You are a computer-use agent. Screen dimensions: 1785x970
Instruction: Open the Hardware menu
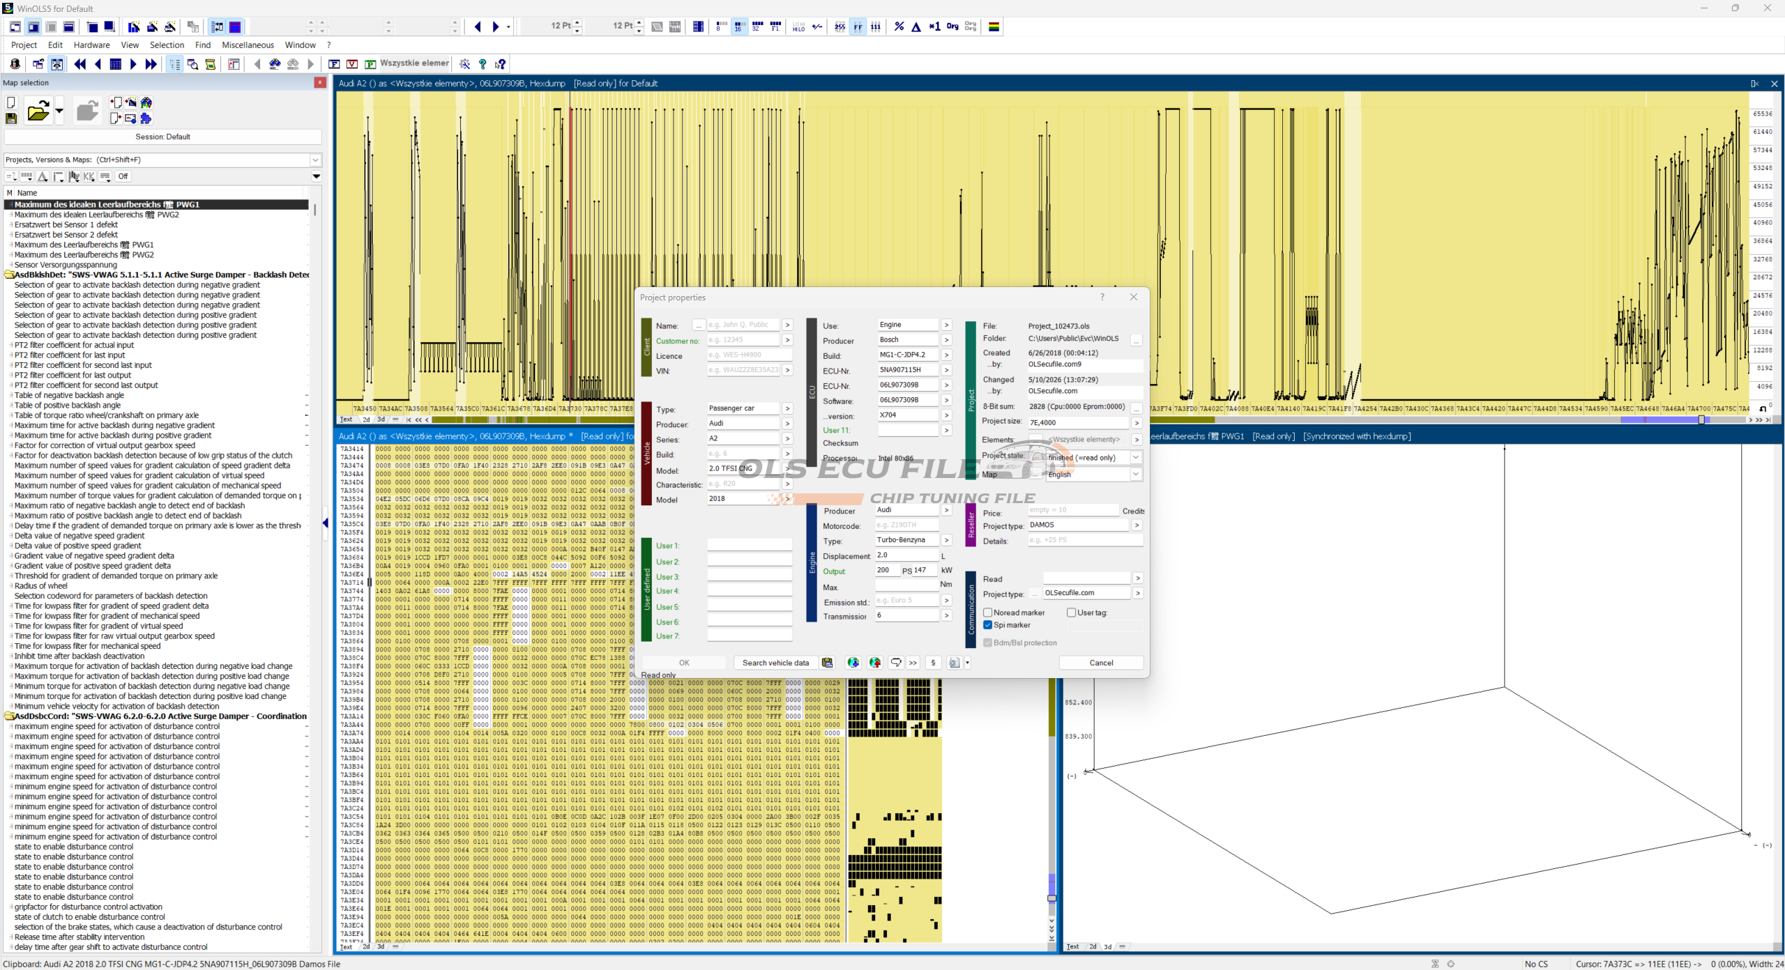(x=92, y=45)
